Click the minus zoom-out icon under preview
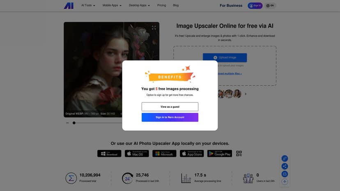The height and width of the screenshot is (191, 340). tap(67, 123)
